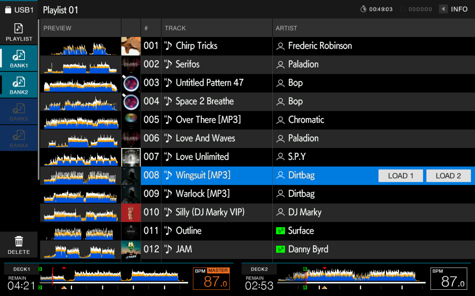Click the DECK1 label
475x296 pixels.
(21, 269)
